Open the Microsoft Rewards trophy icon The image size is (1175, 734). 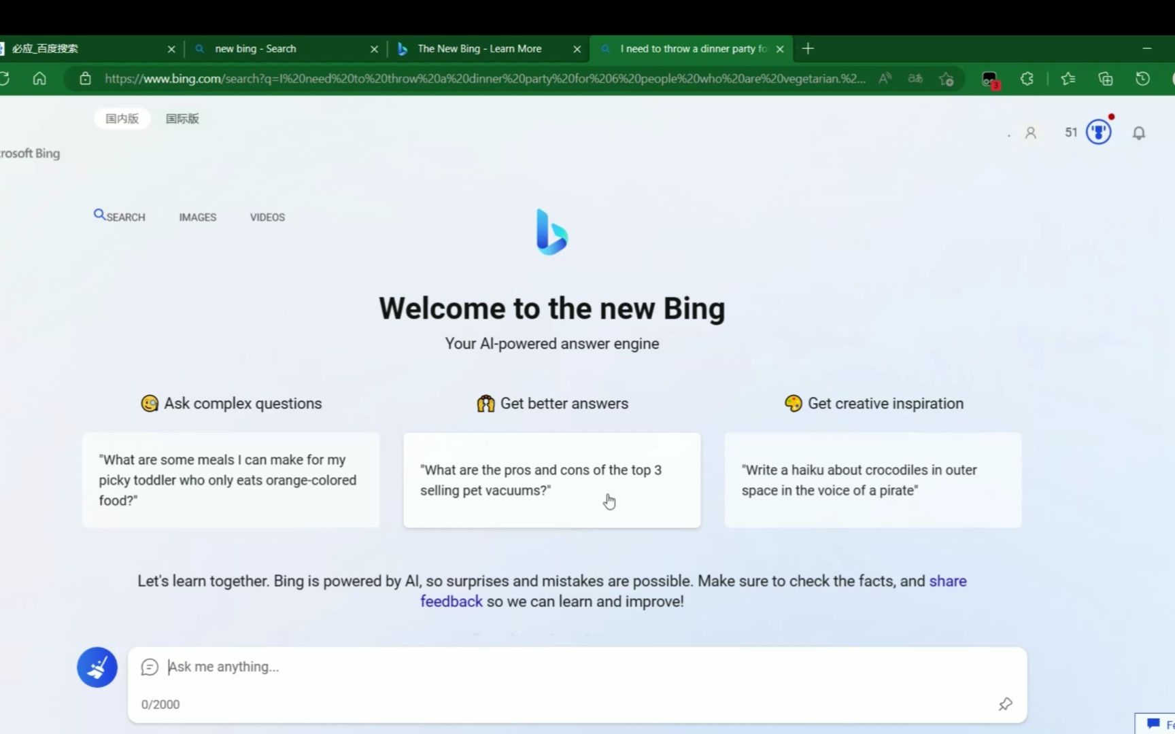click(1099, 132)
